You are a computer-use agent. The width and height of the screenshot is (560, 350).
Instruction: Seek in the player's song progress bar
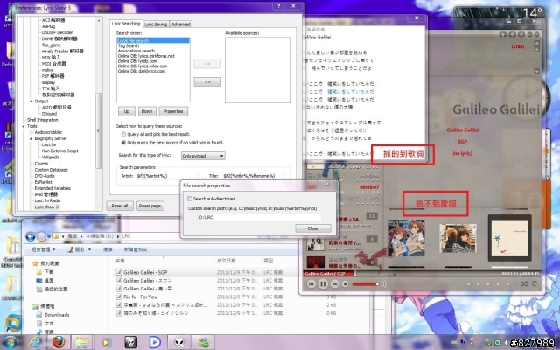point(422,274)
